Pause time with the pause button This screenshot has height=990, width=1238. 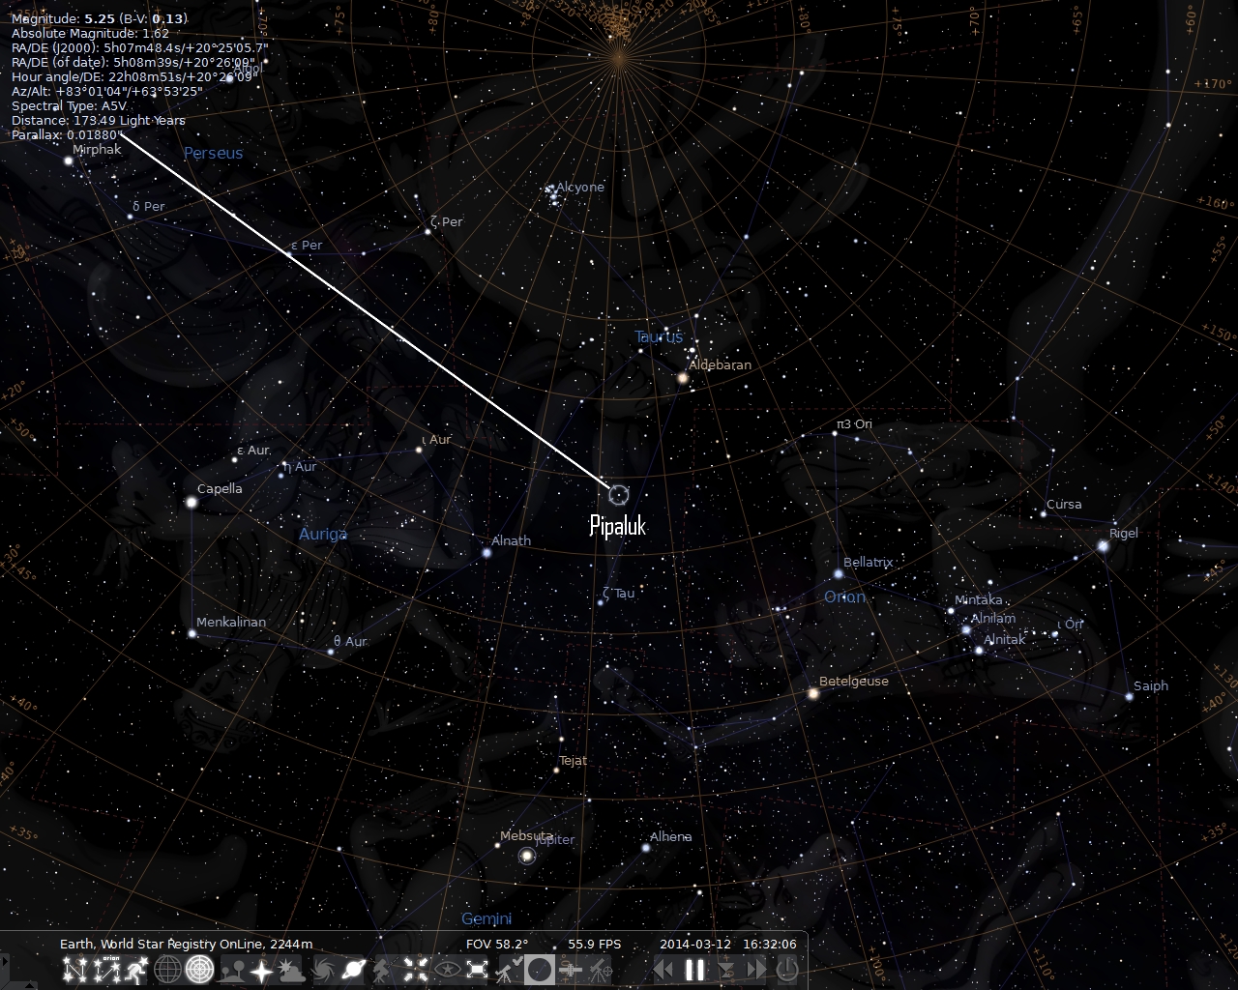pos(694,969)
